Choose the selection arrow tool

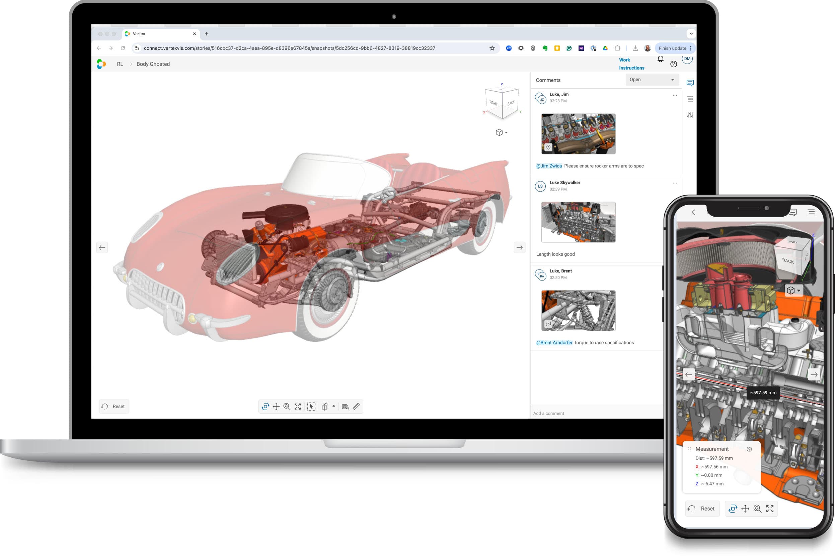pyautogui.click(x=311, y=407)
